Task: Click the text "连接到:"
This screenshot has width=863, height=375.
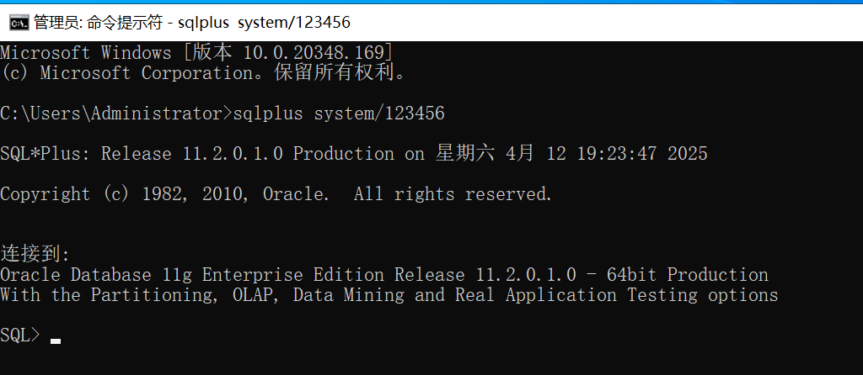Action: tap(35, 254)
